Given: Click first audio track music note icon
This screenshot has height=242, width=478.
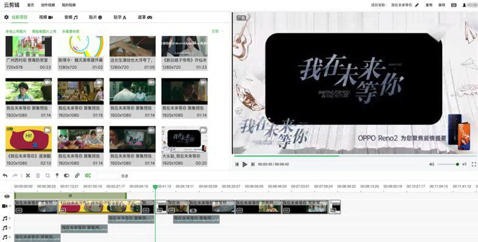Looking at the screenshot, I should 5,218.
